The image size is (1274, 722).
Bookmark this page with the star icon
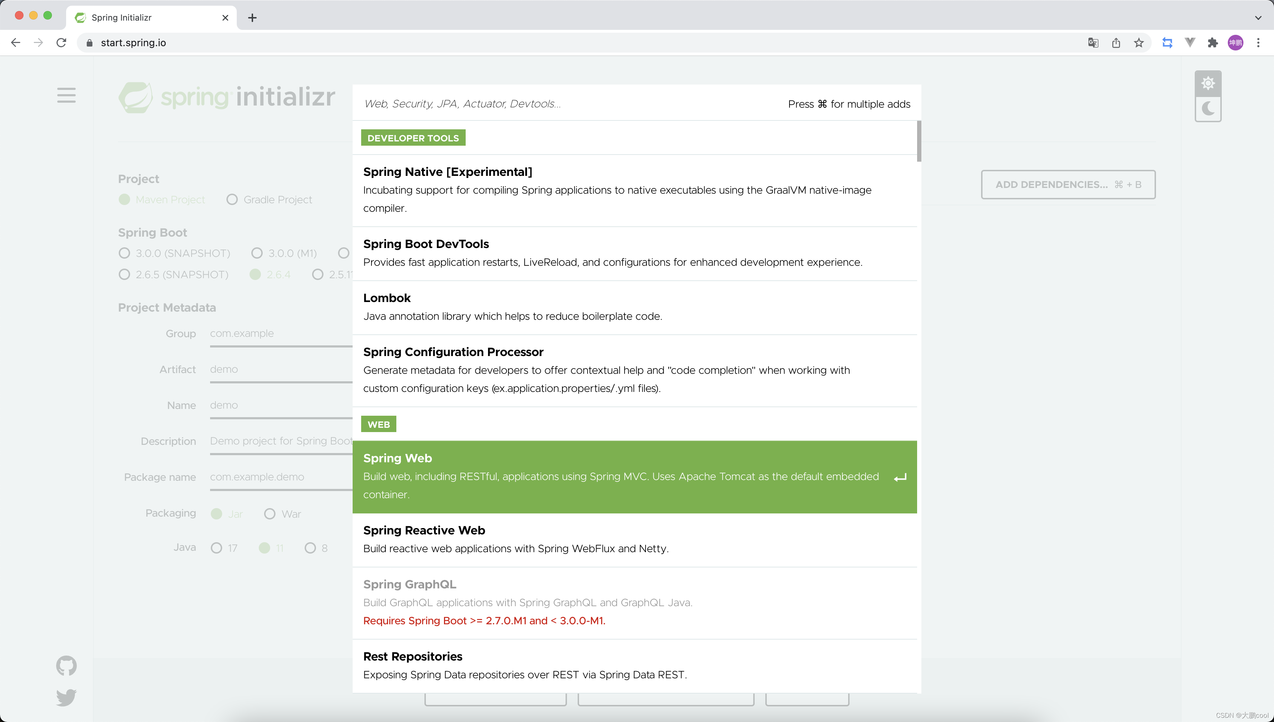1139,43
